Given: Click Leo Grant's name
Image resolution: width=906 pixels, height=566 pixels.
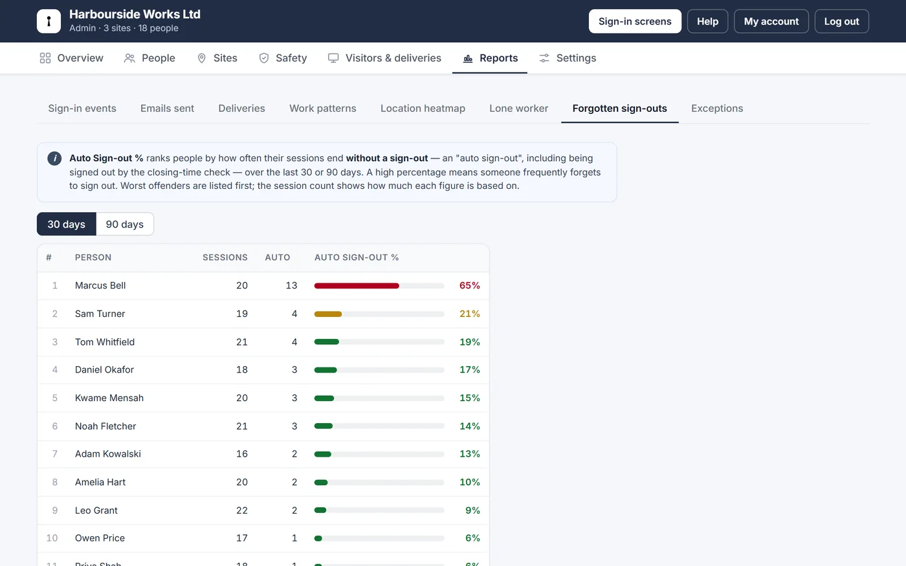Looking at the screenshot, I should (x=96, y=510).
